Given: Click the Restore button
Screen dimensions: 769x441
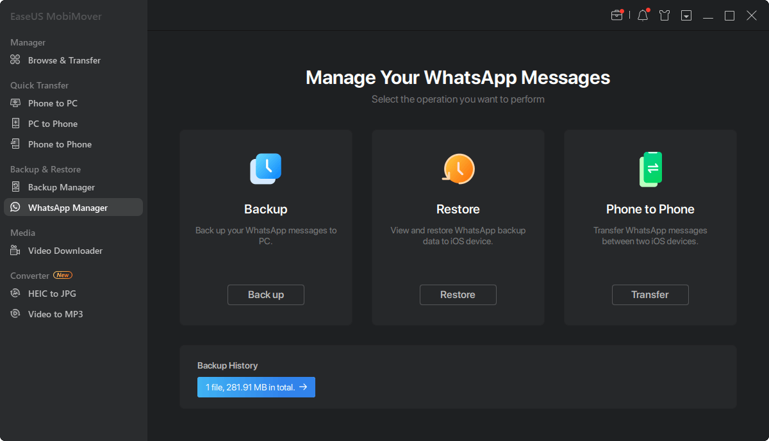Looking at the screenshot, I should pos(458,295).
